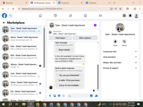Open the Josh 2beds 1 bath conversation

pyautogui.click(x=21, y=75)
